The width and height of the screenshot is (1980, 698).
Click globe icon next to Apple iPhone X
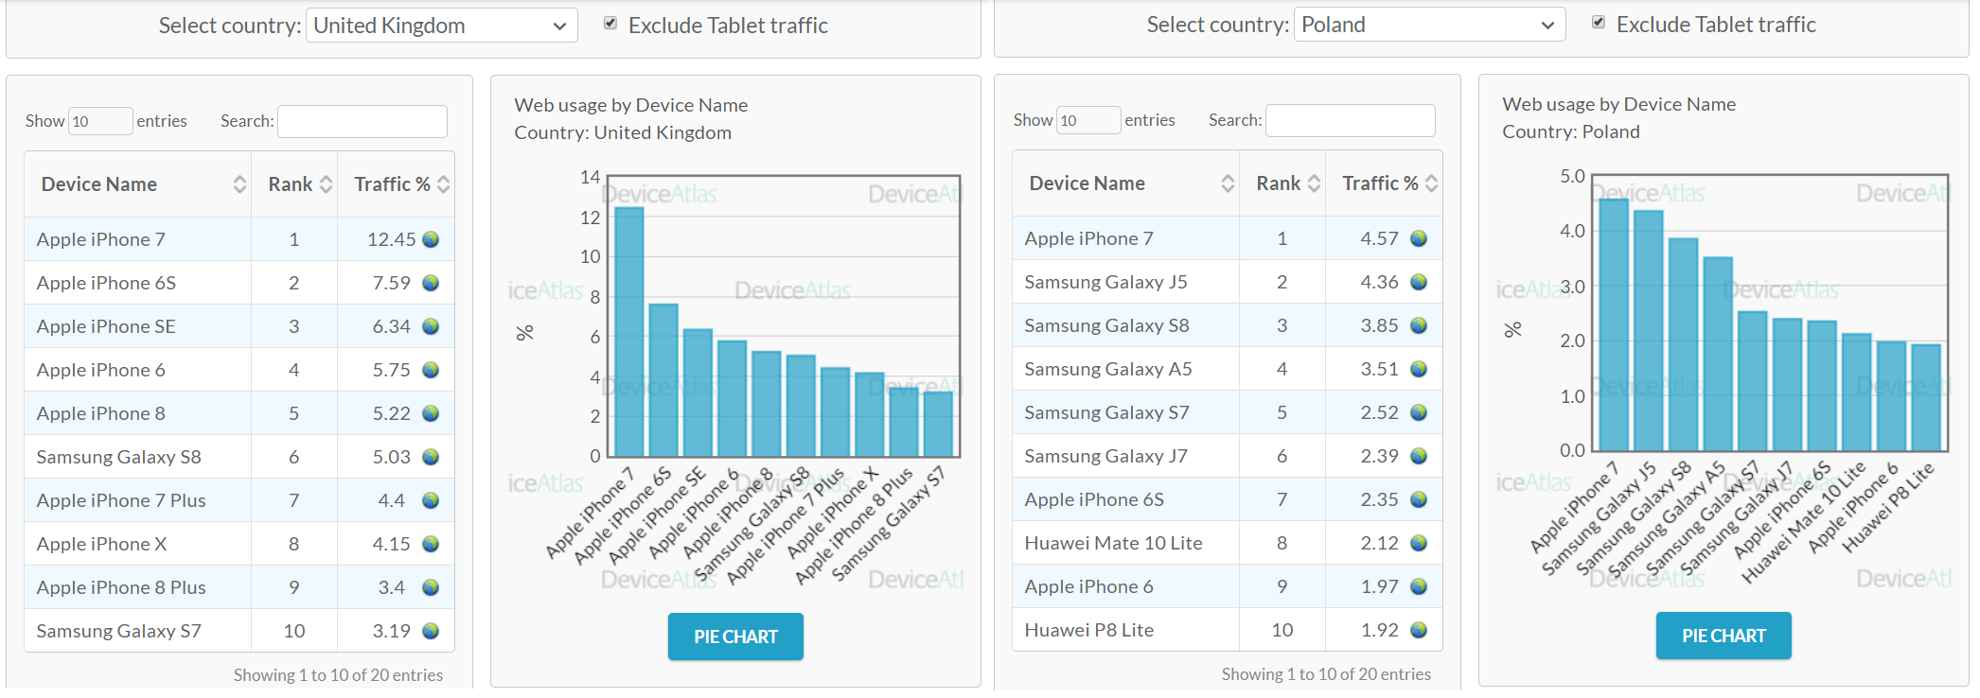(x=431, y=544)
